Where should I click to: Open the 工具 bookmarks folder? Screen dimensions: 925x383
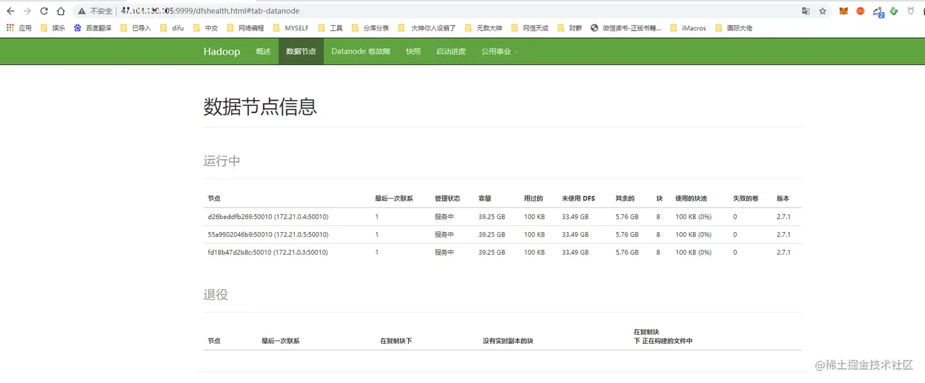[x=335, y=27]
